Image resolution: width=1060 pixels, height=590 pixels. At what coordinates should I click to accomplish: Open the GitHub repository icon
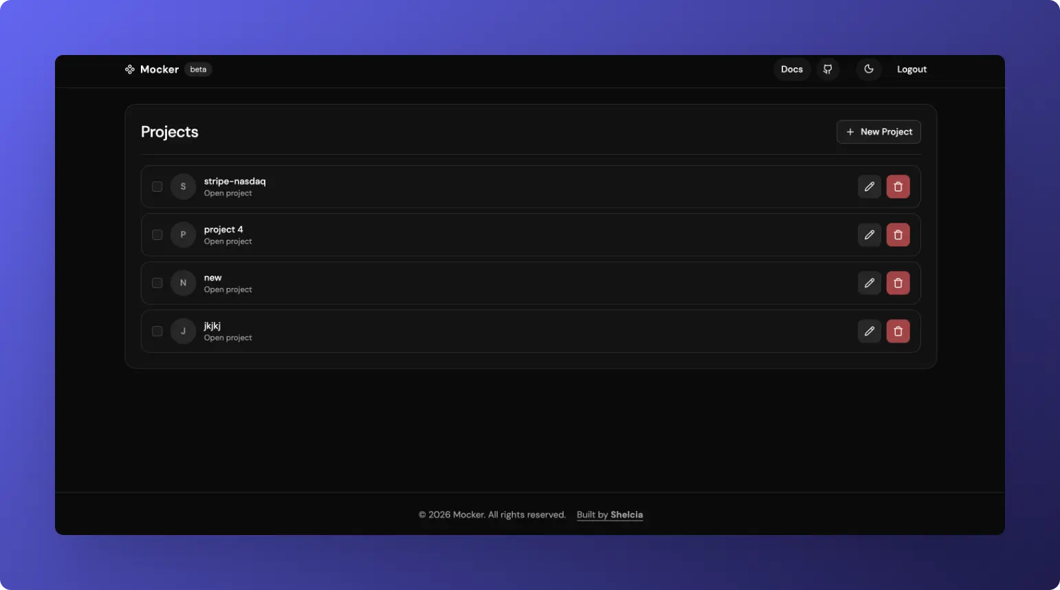point(828,69)
